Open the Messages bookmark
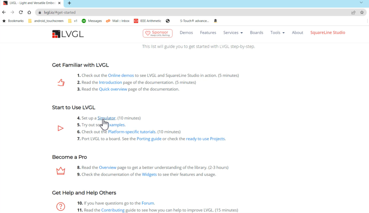This screenshot has height=213, width=369. (92, 21)
